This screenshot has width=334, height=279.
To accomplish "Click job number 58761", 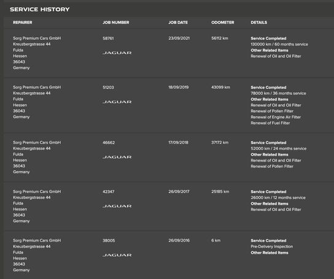I will [x=108, y=38].
